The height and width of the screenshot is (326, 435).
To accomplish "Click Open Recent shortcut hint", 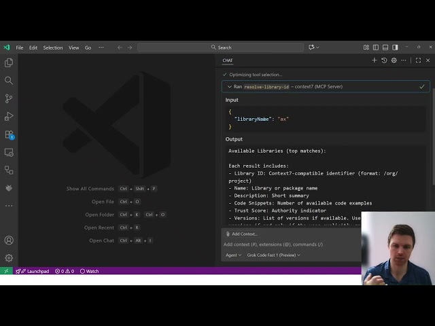I will pos(111,228).
